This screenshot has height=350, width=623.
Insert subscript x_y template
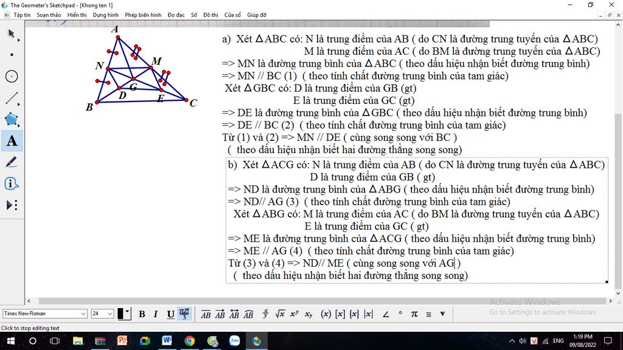point(308,314)
